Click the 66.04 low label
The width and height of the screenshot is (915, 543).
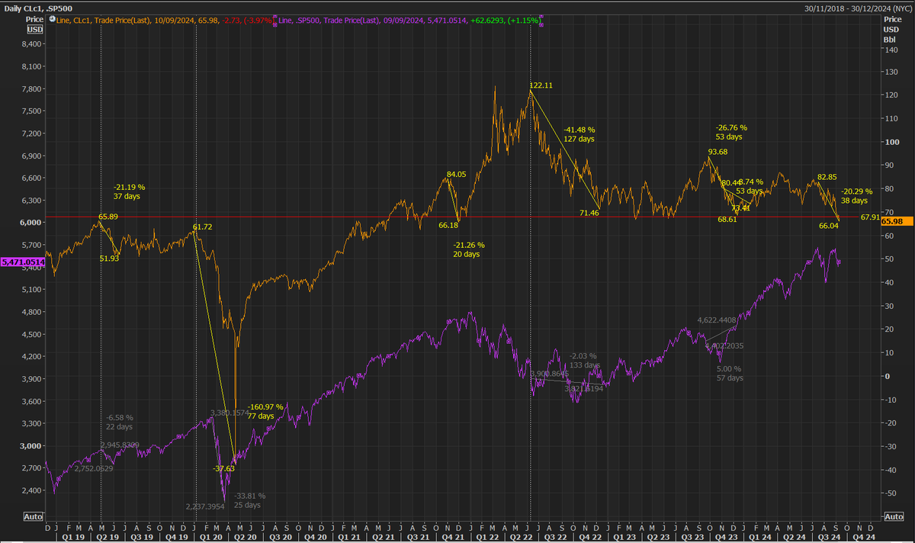829,226
